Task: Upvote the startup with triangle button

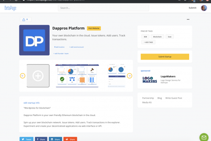Action: (x=26, y=19)
